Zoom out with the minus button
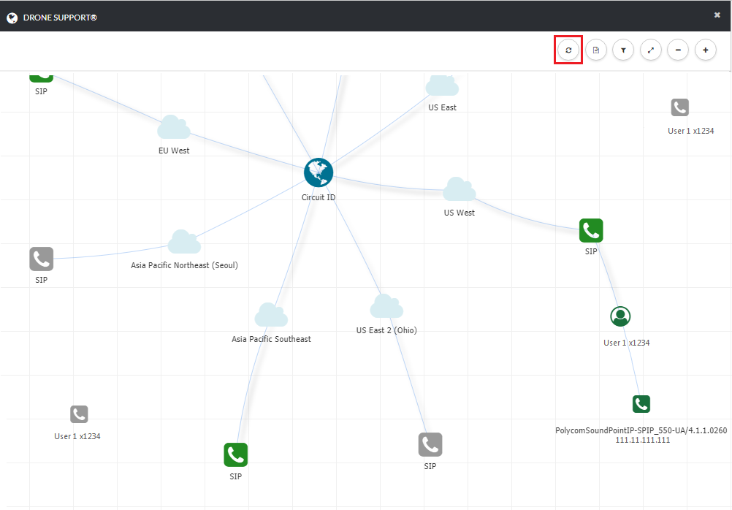The height and width of the screenshot is (510, 732). tap(678, 50)
